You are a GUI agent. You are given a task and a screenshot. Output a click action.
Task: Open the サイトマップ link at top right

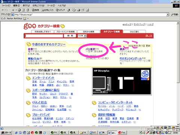pyautogui.click(x=139, y=24)
